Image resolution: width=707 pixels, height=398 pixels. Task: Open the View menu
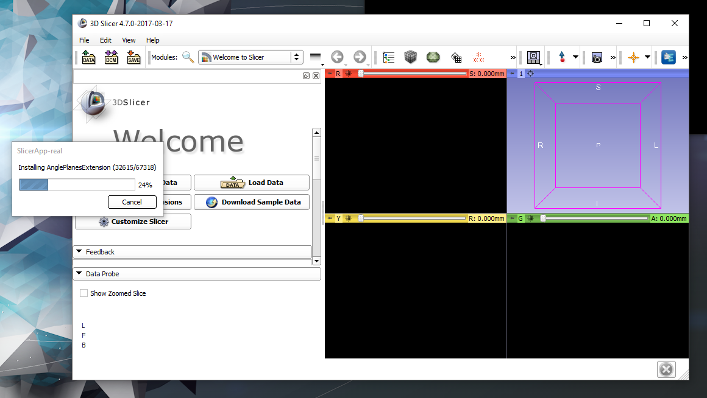[129, 40]
